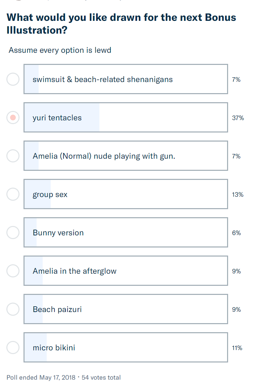Select the Amelia in the afterglow radio button
The width and height of the screenshot is (260, 385).
point(13,271)
